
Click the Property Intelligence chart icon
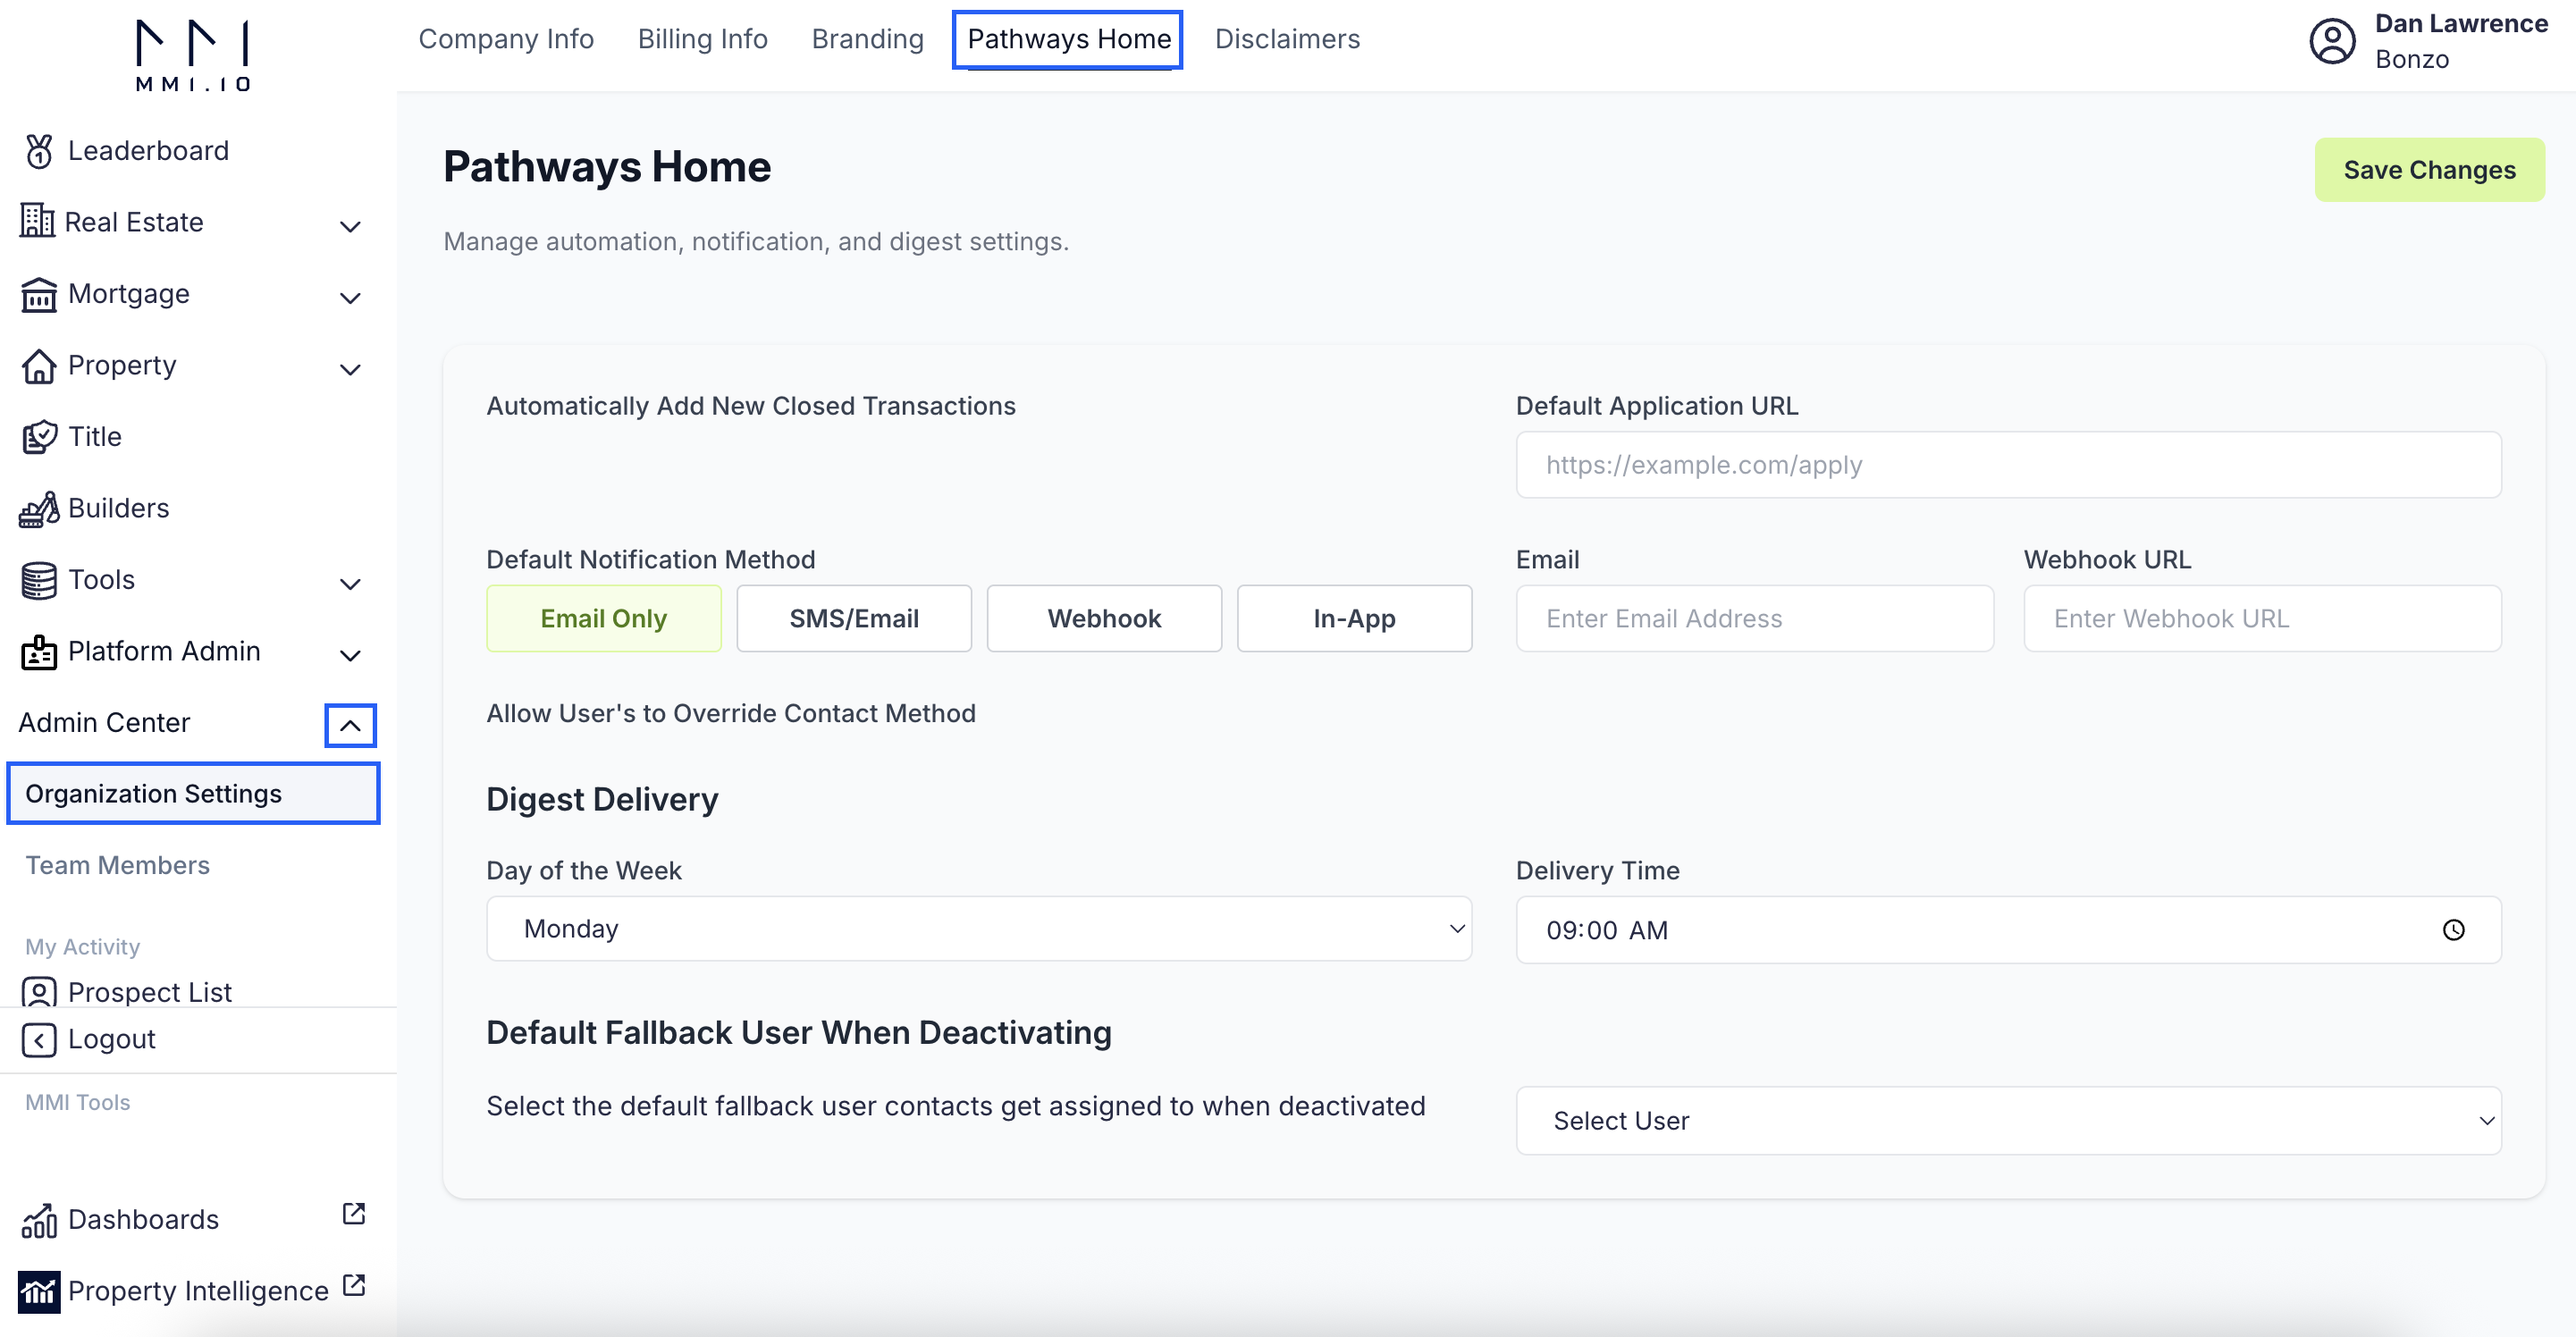tap(39, 1291)
